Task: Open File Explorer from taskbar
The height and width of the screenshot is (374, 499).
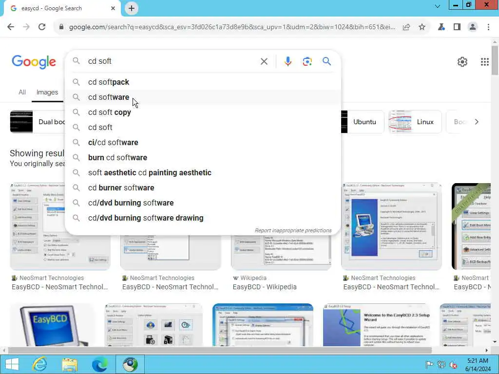Action: [70, 364]
